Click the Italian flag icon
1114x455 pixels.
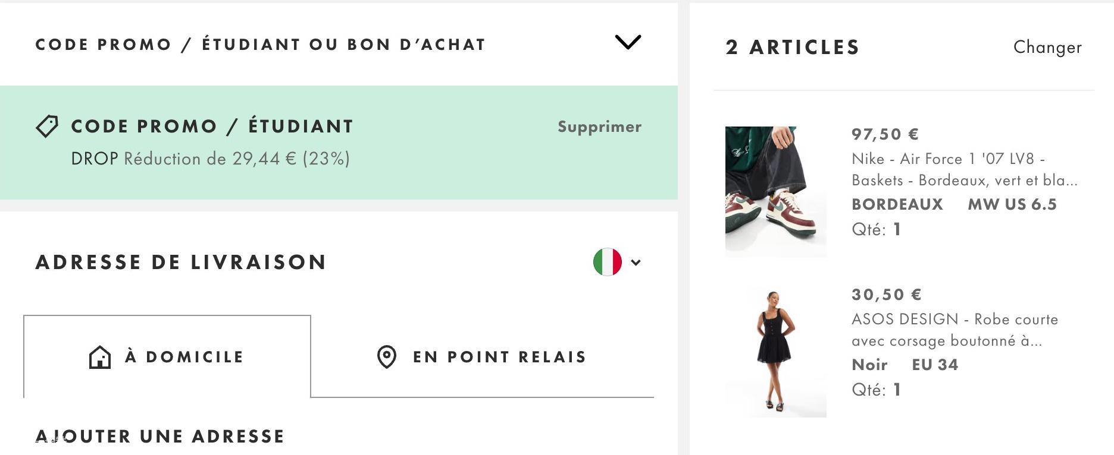pos(607,262)
